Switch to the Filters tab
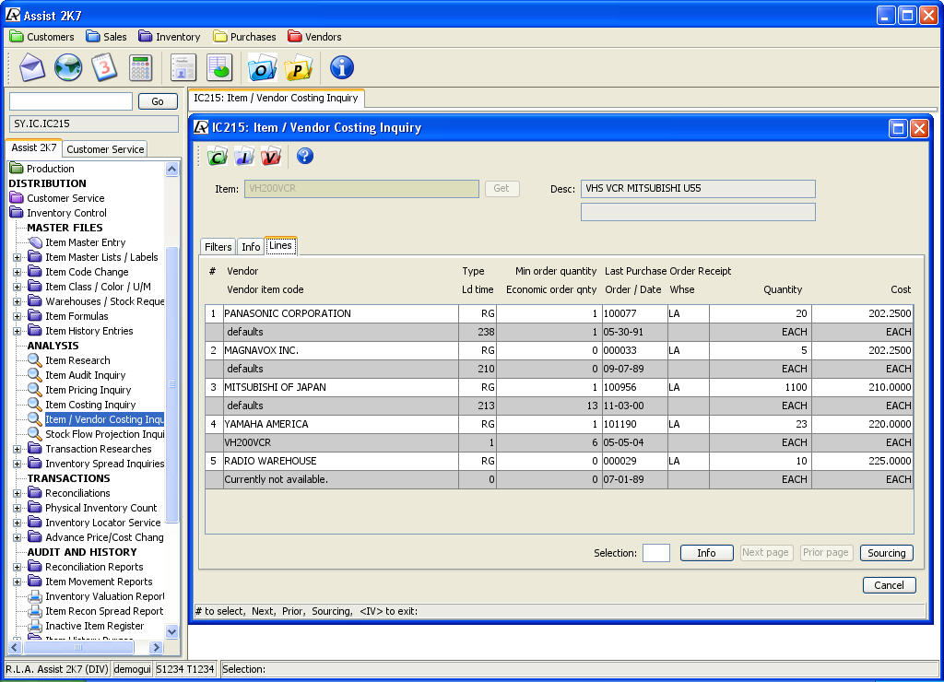 tap(218, 247)
